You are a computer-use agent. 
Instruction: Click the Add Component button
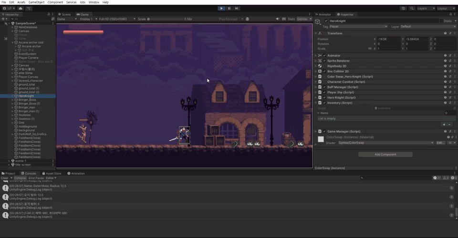385,154
